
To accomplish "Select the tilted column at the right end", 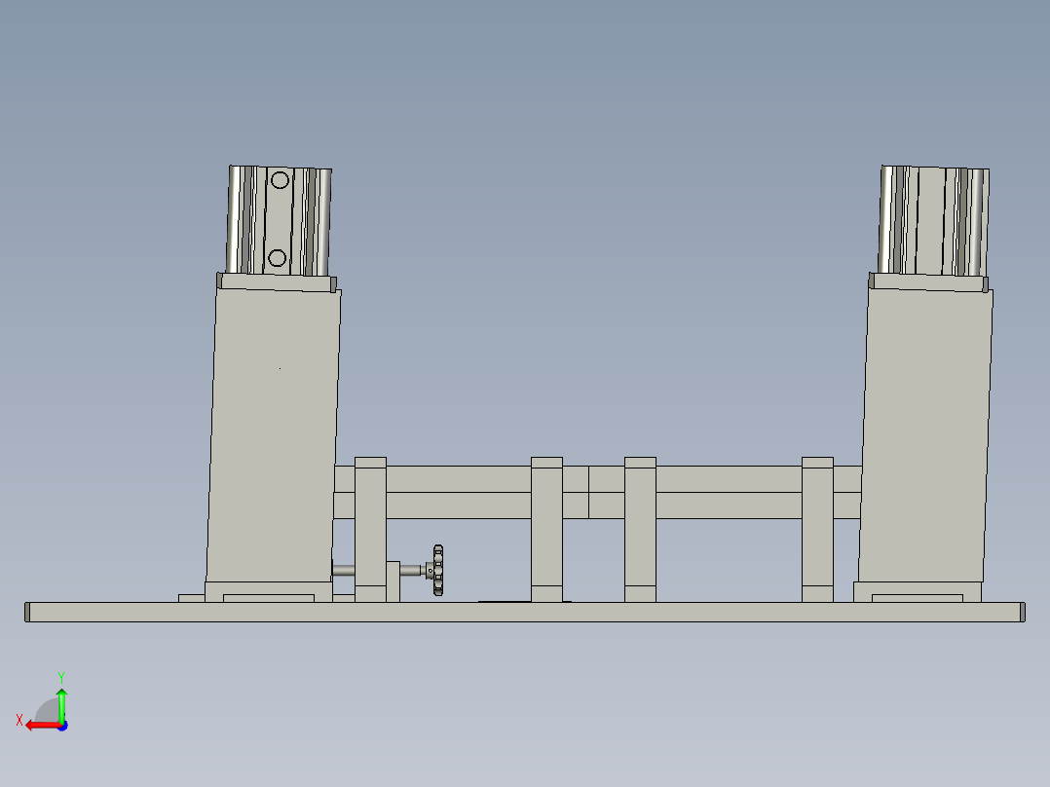I will [x=924, y=435].
